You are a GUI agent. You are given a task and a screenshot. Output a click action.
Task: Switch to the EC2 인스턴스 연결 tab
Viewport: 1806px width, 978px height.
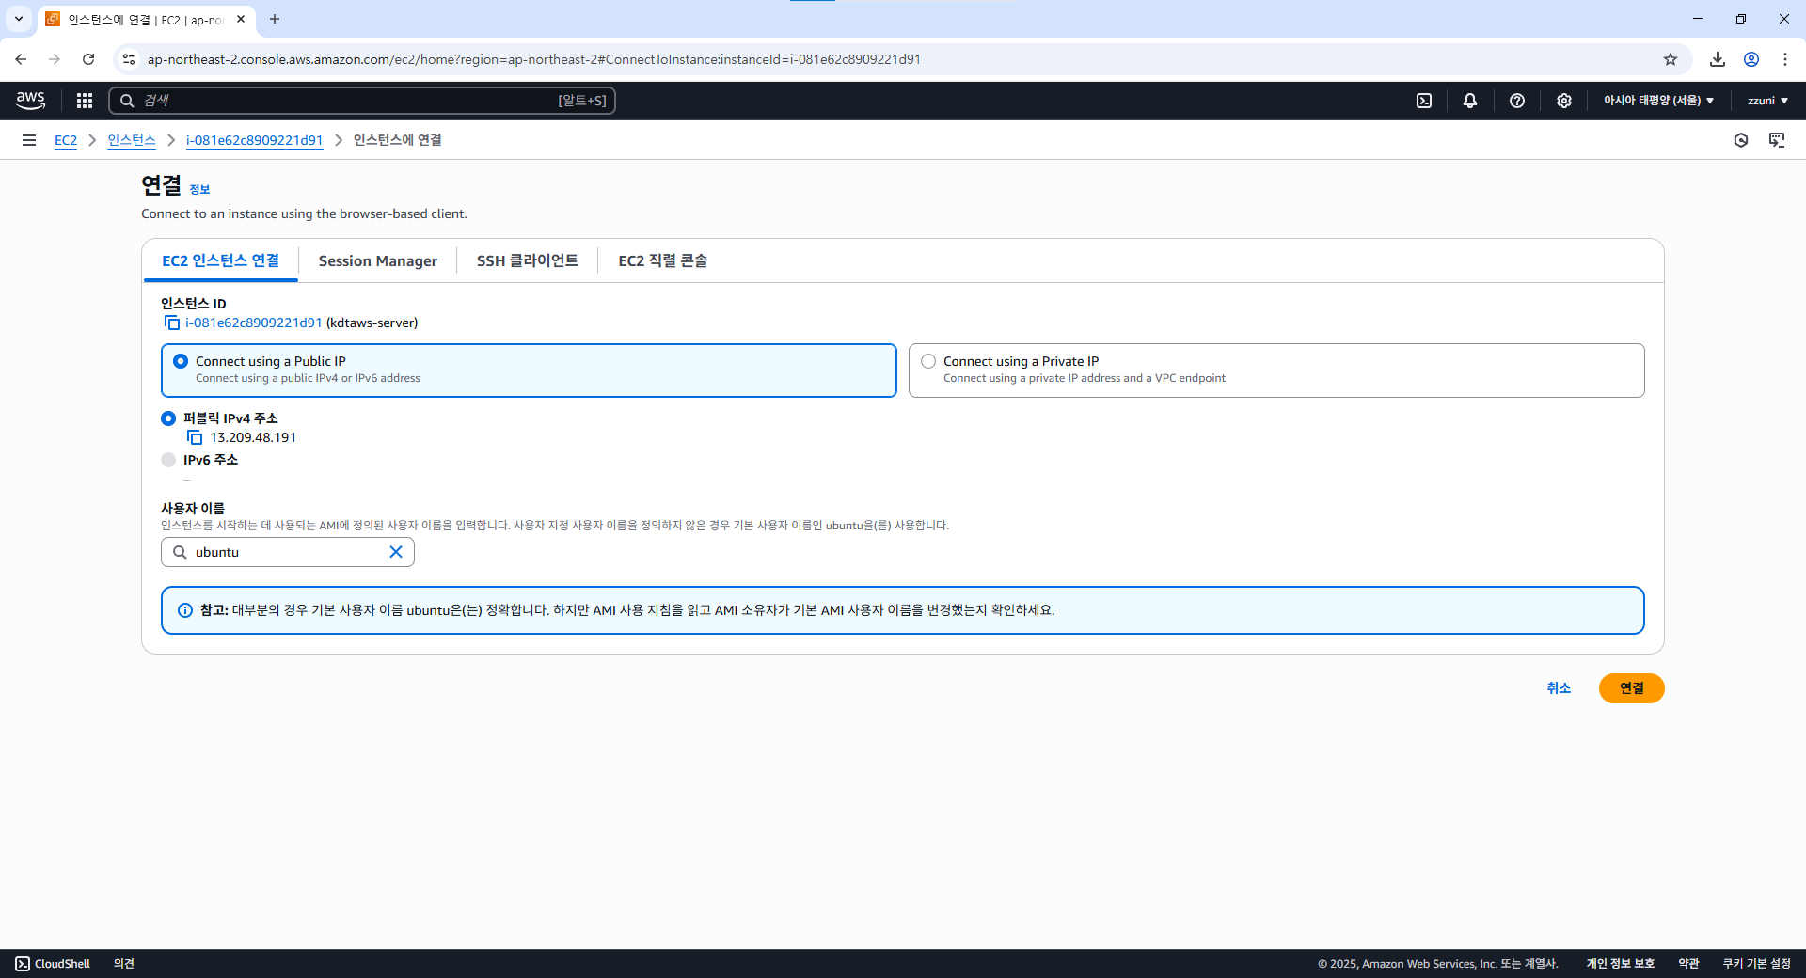[x=221, y=260]
